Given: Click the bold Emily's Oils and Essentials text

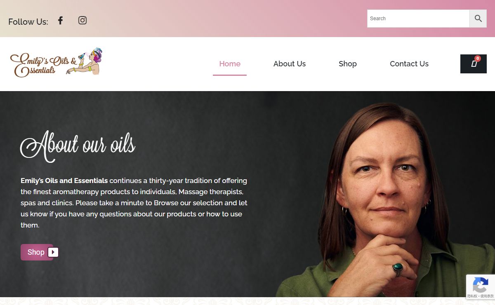Looking at the screenshot, I should [64, 181].
